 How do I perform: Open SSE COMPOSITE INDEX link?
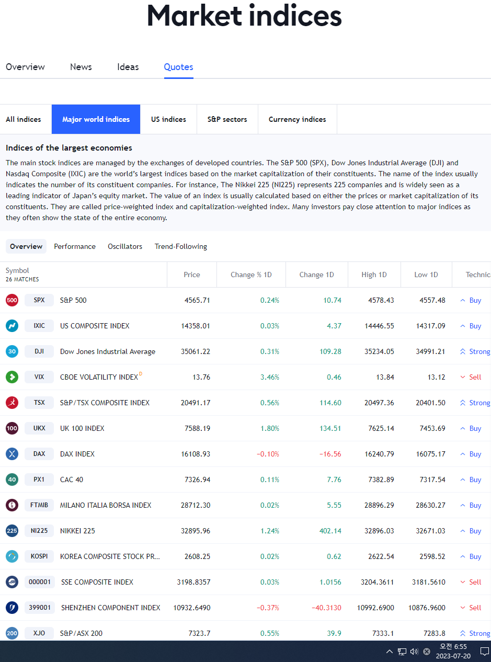(97, 582)
